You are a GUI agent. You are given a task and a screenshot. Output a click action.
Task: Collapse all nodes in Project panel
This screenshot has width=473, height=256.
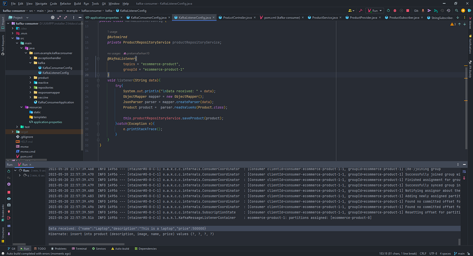pos(66,18)
